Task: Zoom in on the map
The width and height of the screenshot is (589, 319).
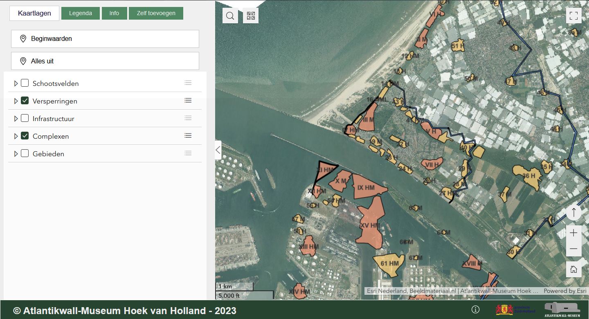Action: 573,233
